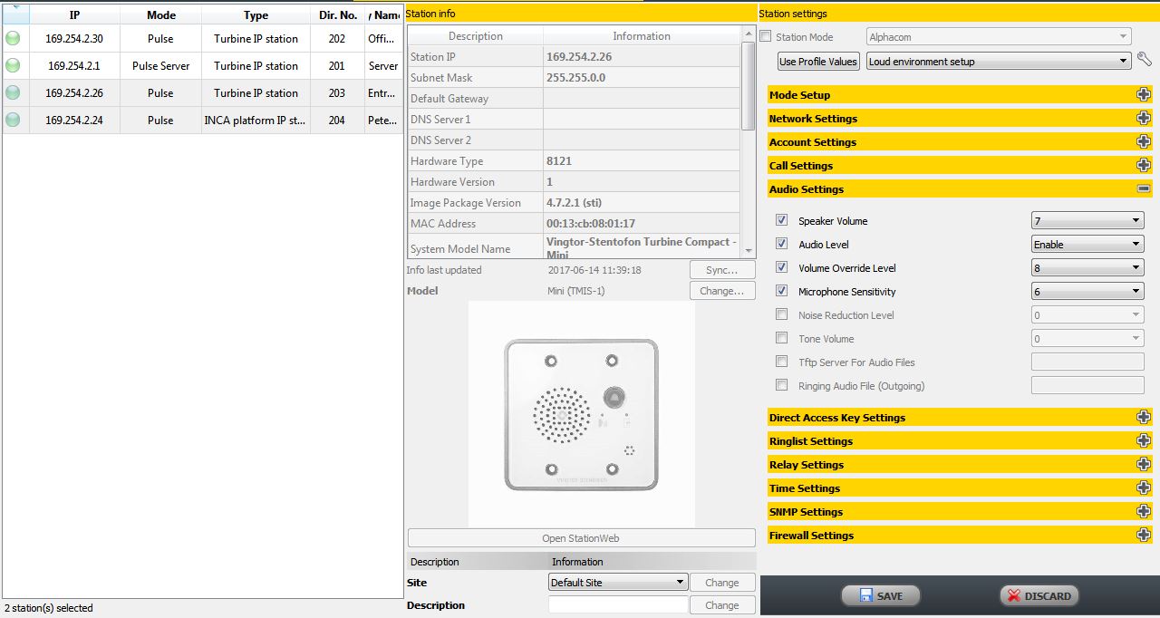
Task: Expand Direct Access Key Settings plus icon
Action: 1144,418
